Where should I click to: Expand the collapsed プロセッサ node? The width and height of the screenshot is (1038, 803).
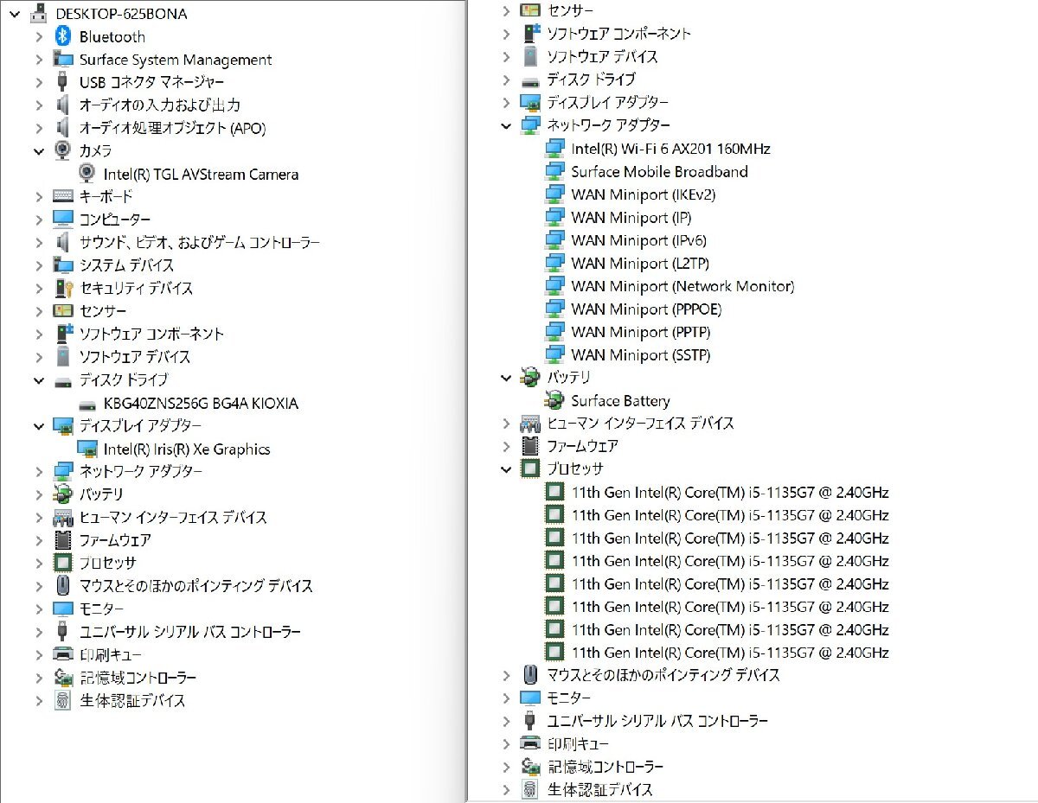[39, 563]
